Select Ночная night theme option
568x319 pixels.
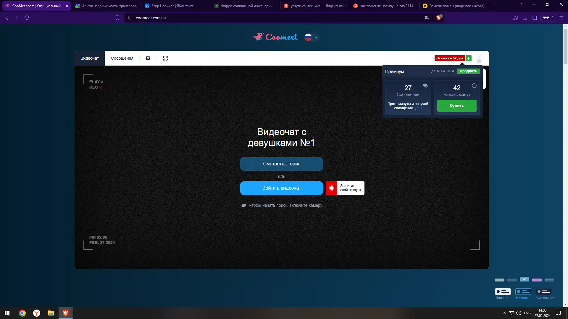523,292
